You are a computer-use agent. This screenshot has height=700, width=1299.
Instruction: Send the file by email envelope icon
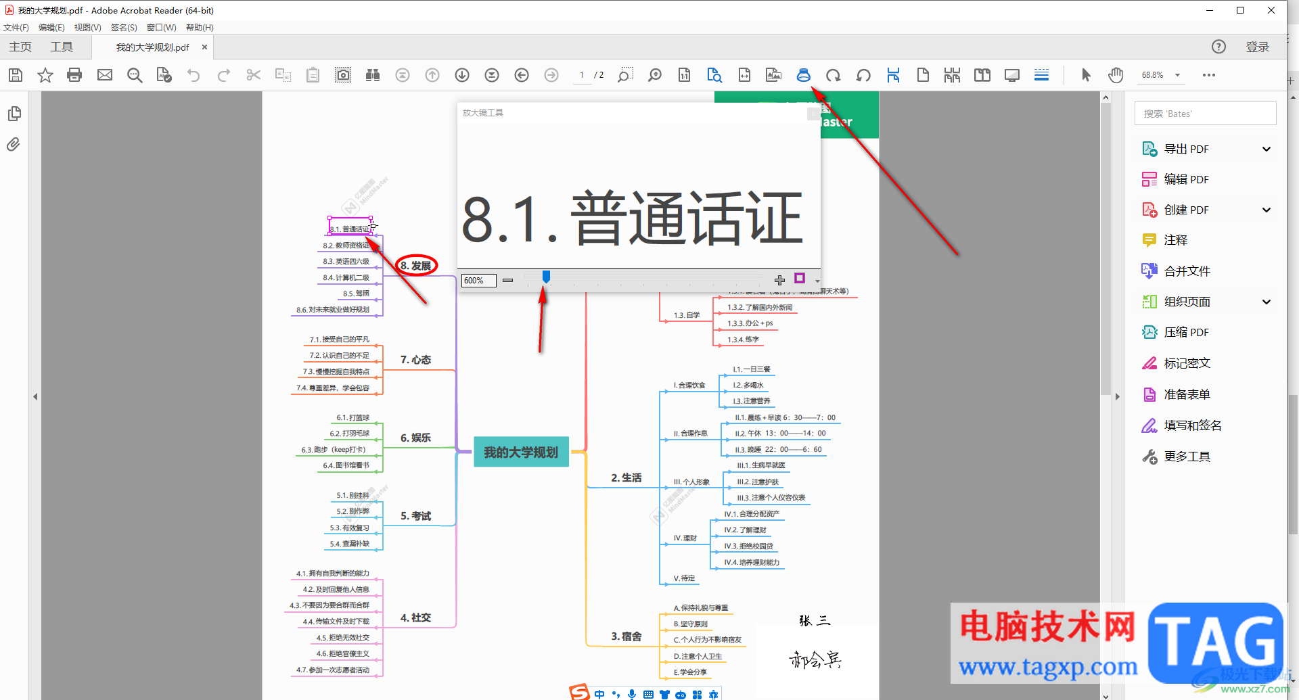(x=105, y=75)
